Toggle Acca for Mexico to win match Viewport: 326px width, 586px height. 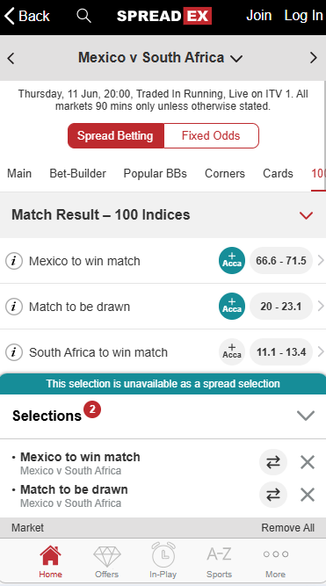pos(232,260)
